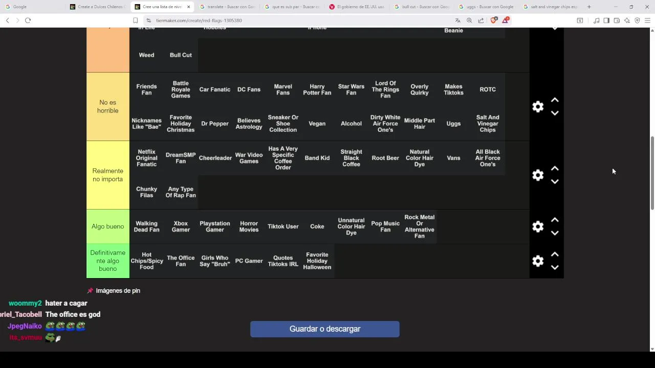Click the browser back arrow
Image resolution: width=655 pixels, height=368 pixels.
7,20
